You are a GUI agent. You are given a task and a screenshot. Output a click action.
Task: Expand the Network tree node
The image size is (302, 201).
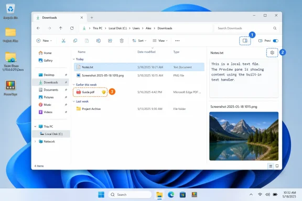35,141
